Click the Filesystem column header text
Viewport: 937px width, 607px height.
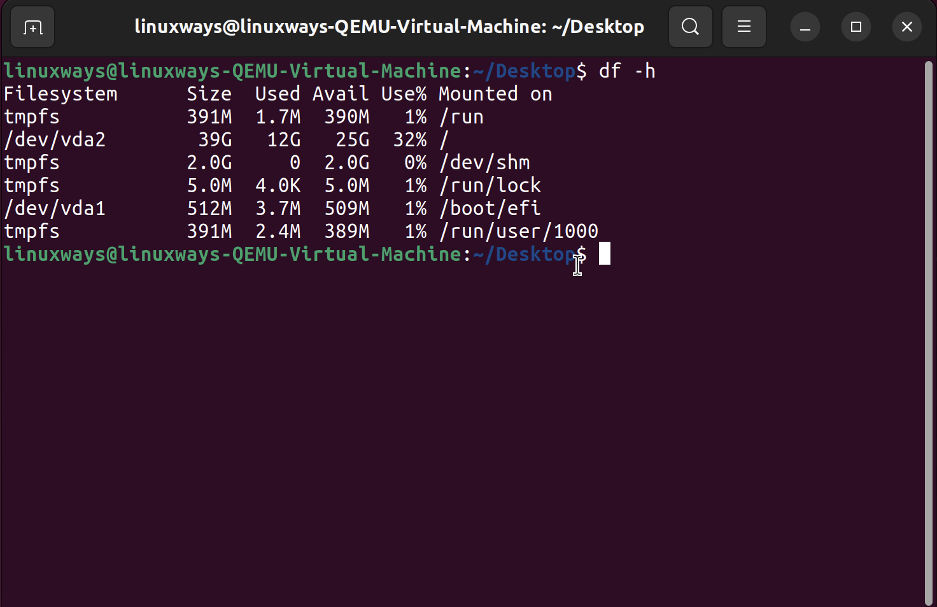60,94
